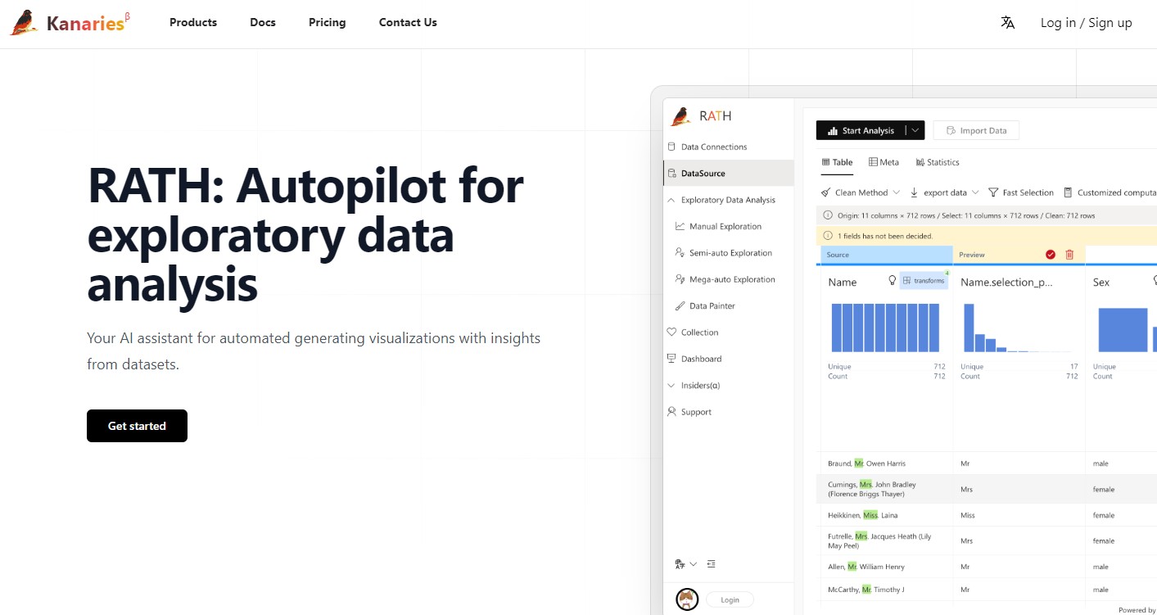Click the Kanaries bird logo

[24, 23]
